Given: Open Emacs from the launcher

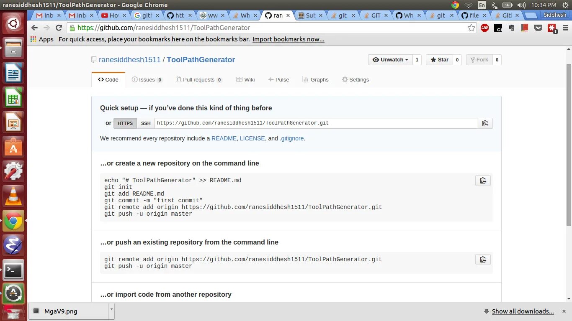Looking at the screenshot, I should [x=13, y=245].
